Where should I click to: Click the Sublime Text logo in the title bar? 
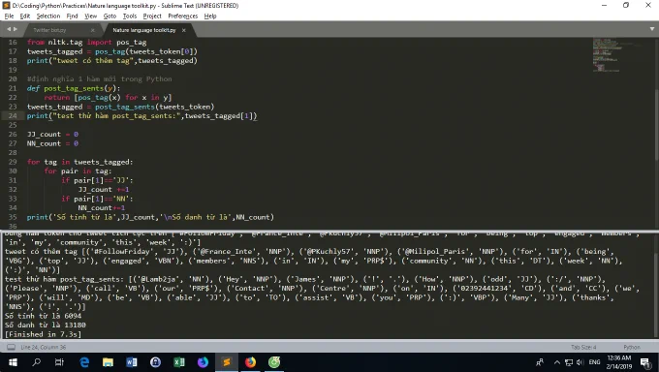tap(6, 6)
